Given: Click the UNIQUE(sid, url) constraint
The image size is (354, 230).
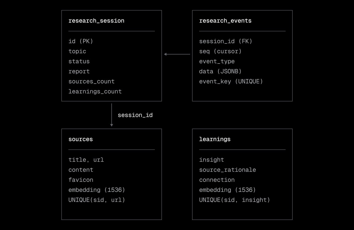Looking at the screenshot, I should (x=97, y=200).
